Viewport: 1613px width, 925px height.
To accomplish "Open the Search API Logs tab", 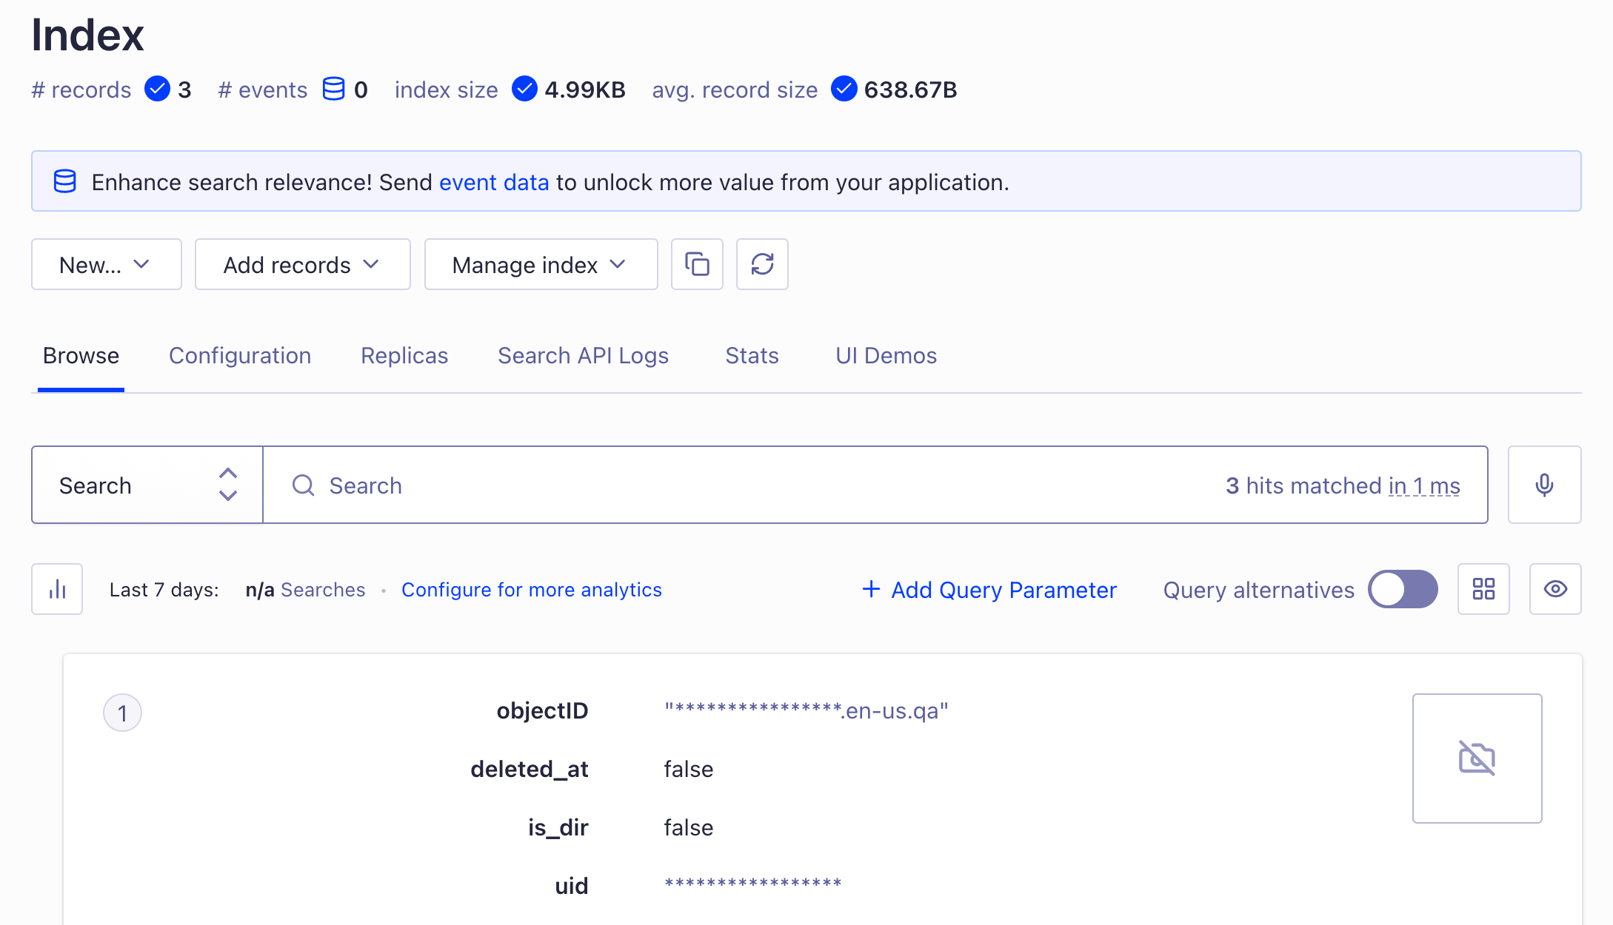I will (583, 356).
